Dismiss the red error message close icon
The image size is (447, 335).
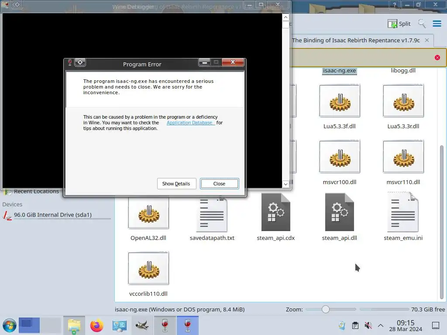point(437,58)
